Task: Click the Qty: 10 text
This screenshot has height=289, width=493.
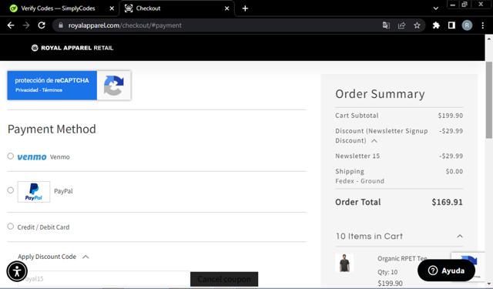Action: [387, 272]
